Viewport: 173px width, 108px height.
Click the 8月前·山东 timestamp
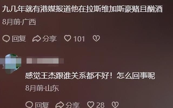[42, 88]
